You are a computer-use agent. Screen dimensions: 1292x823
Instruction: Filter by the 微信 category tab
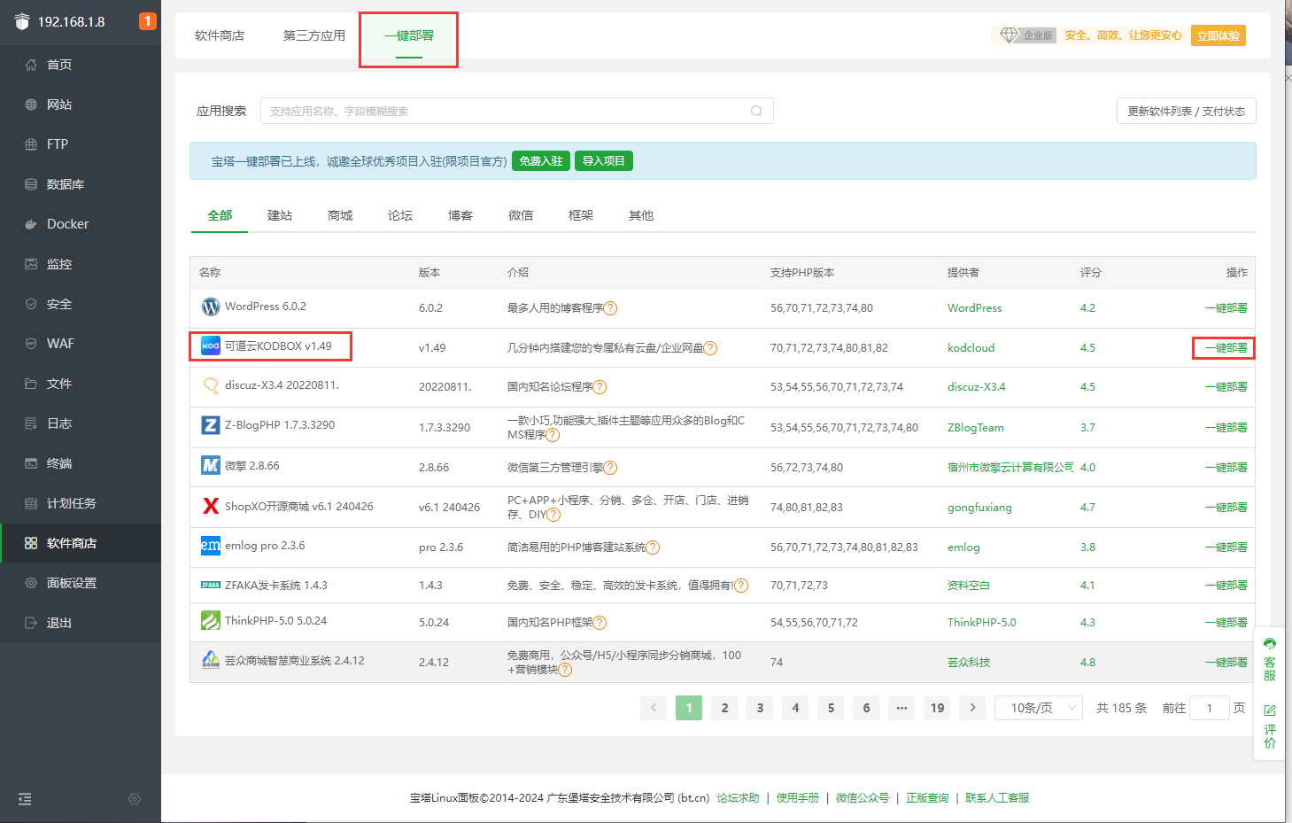[521, 215]
